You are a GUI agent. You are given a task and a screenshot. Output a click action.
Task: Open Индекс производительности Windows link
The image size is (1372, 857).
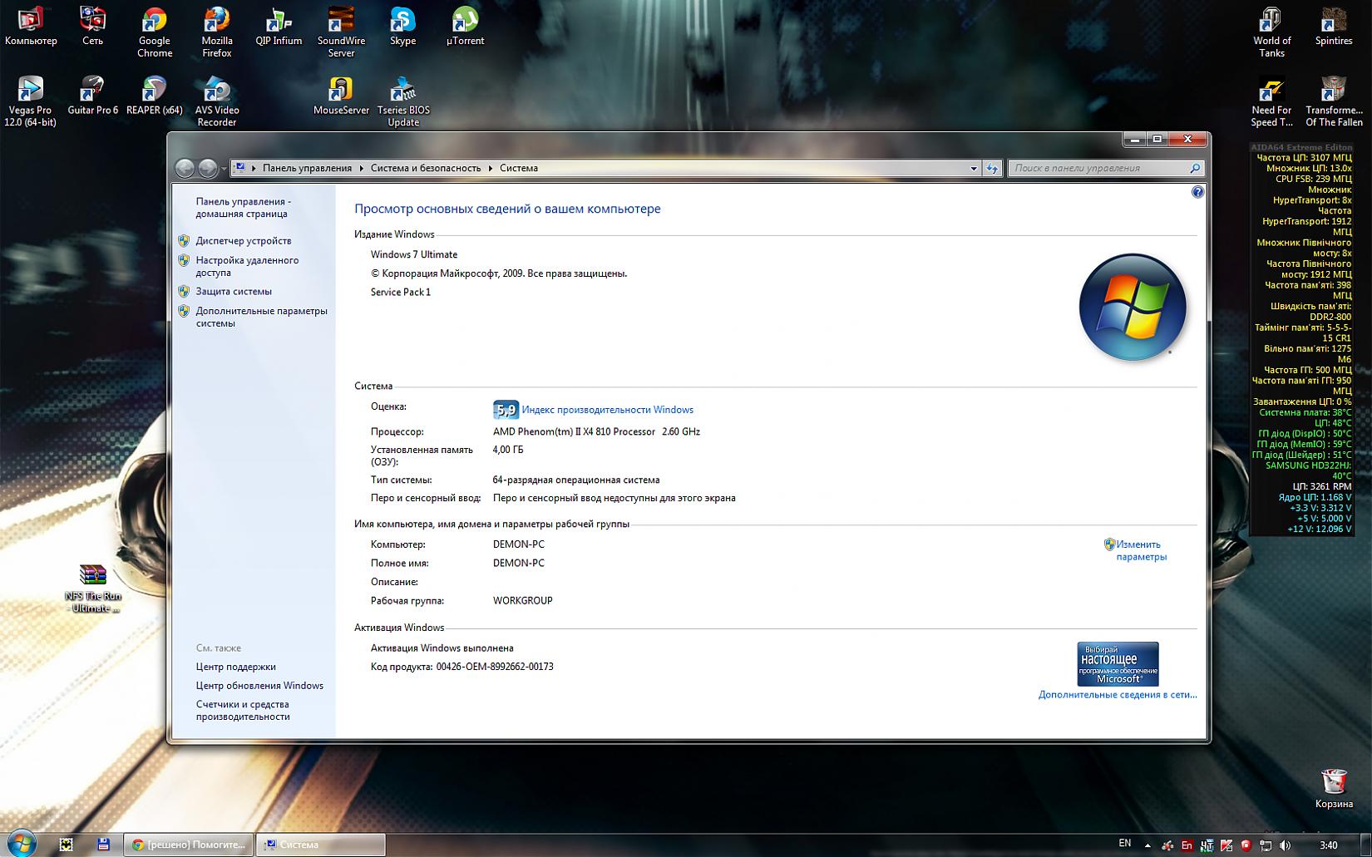(607, 410)
